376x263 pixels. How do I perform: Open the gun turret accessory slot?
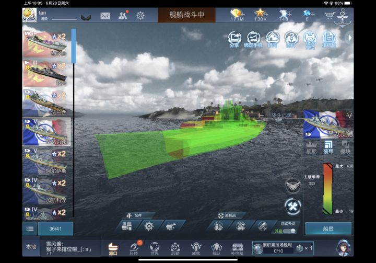(x=171, y=226)
